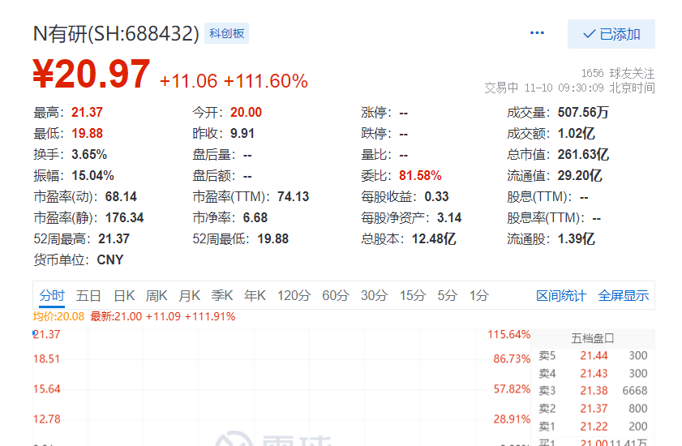This screenshot has width=682, height=446.
Task: Click the 科创板 tag
Action: pos(226,33)
